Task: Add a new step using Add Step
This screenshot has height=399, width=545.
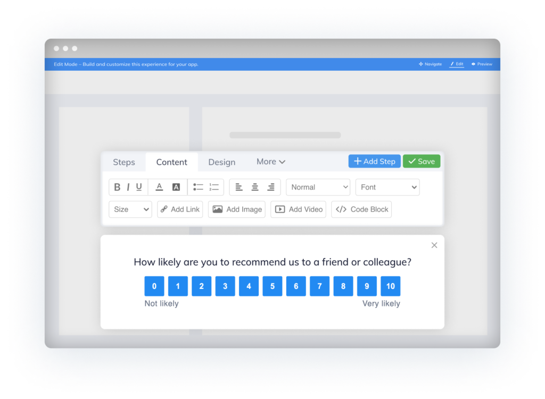Action: (374, 161)
